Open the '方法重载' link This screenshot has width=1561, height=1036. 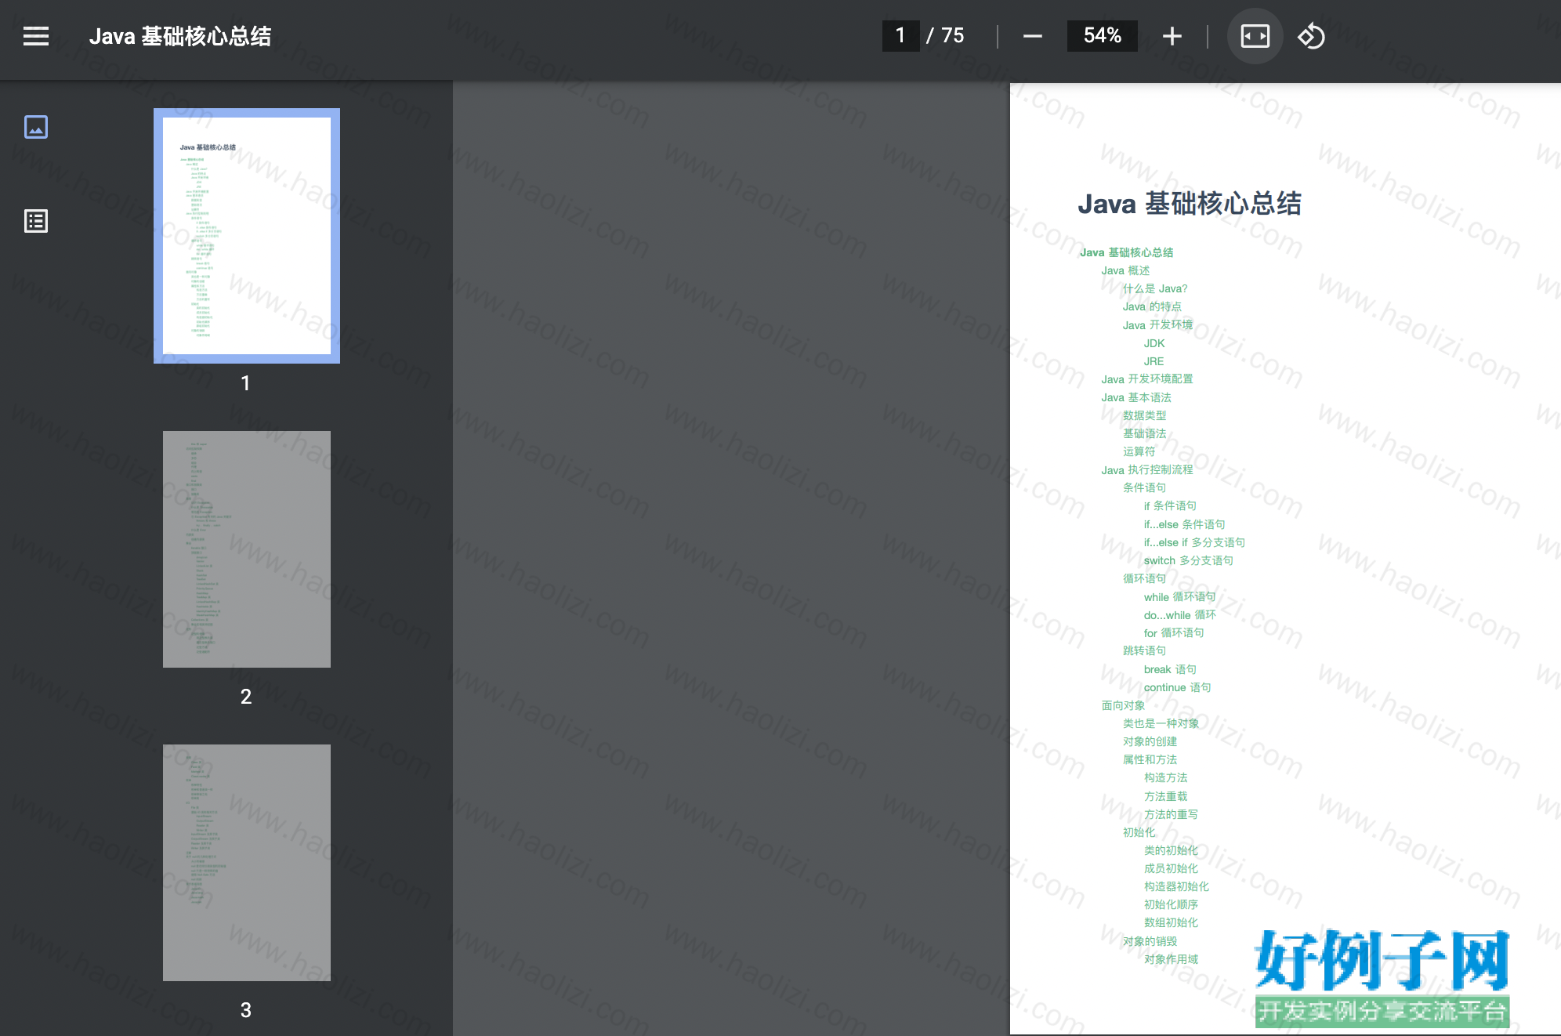(1165, 796)
